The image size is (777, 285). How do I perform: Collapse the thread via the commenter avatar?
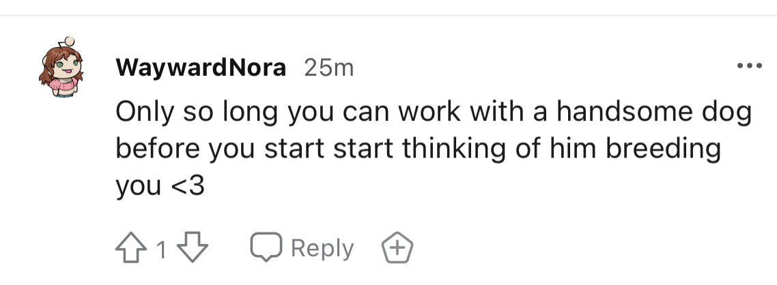[61, 67]
